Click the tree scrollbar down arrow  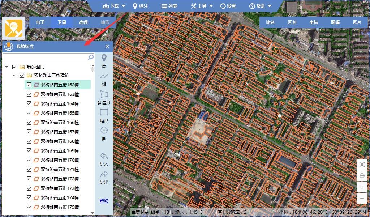[x=92, y=213]
